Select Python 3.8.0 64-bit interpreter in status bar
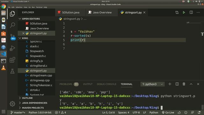The image size is (204, 115). coord(40,112)
